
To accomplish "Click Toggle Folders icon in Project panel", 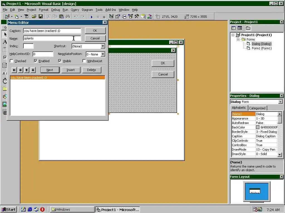I will [x=248, y=28].
